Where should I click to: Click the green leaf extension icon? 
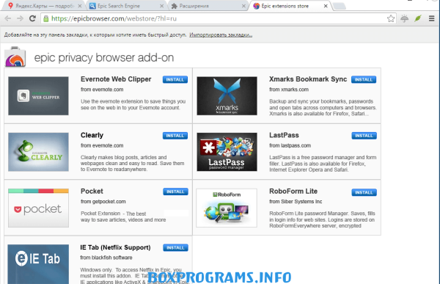click(x=418, y=18)
